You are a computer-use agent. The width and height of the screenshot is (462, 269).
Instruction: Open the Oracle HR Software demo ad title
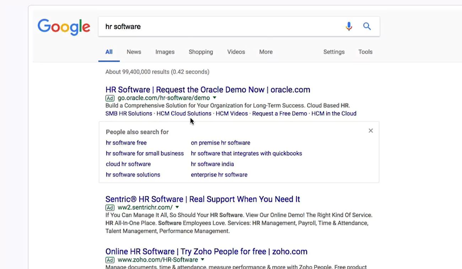(x=208, y=90)
